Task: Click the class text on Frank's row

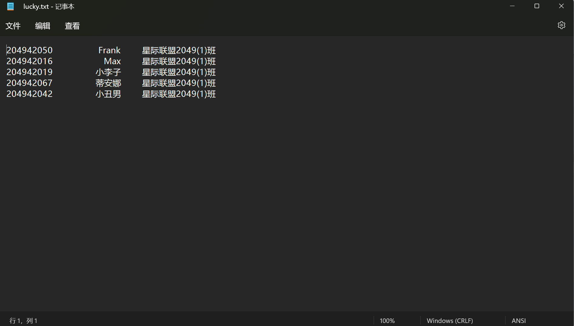Action: pos(179,50)
